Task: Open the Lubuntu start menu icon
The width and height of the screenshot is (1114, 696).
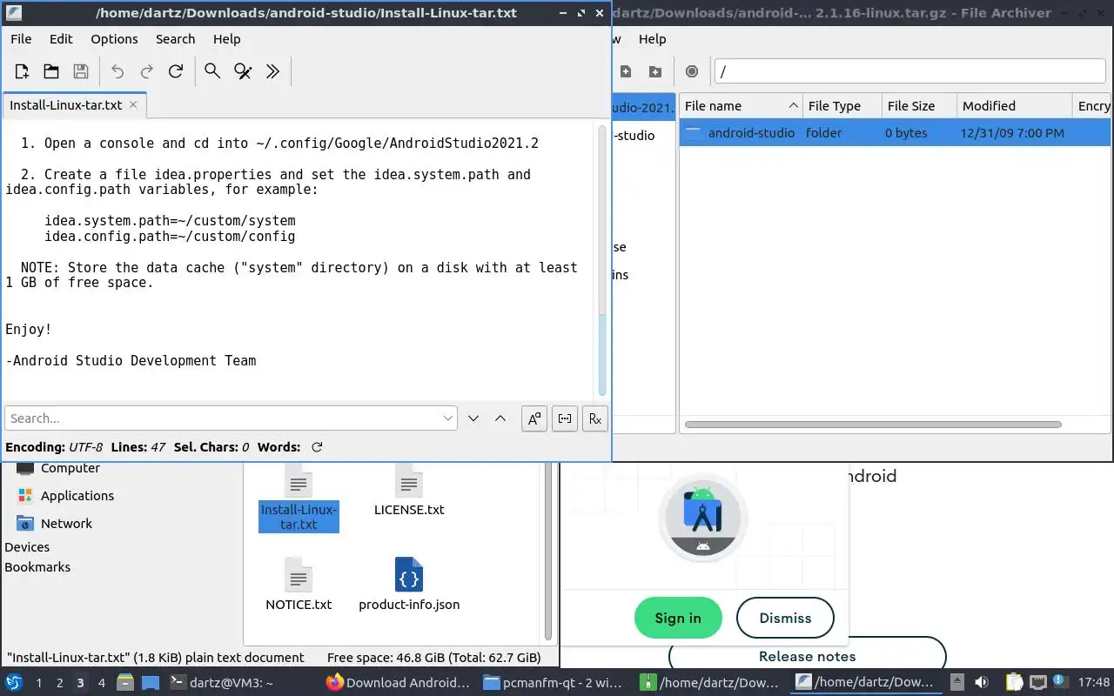Action: [14, 682]
